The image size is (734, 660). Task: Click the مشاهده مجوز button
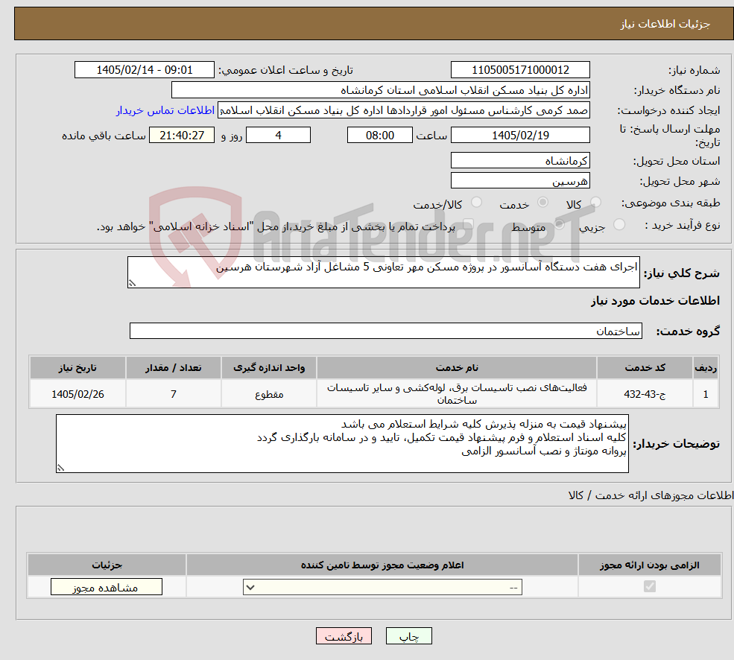(107, 587)
